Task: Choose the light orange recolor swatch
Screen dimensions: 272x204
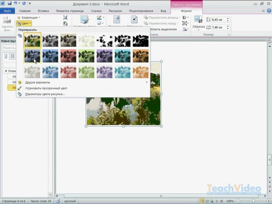Action: point(141,72)
